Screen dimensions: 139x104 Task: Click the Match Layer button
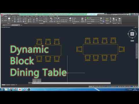[64, 22]
